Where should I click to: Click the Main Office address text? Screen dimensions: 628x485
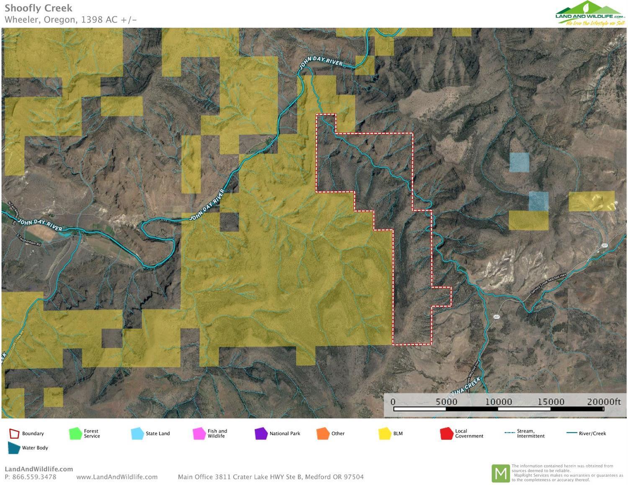270,477
